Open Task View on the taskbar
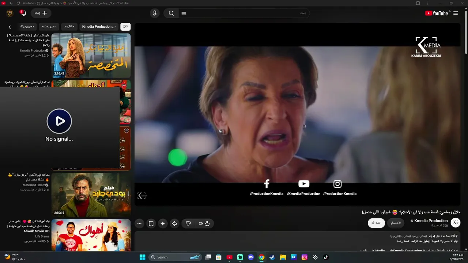468x263 pixels. point(208,257)
